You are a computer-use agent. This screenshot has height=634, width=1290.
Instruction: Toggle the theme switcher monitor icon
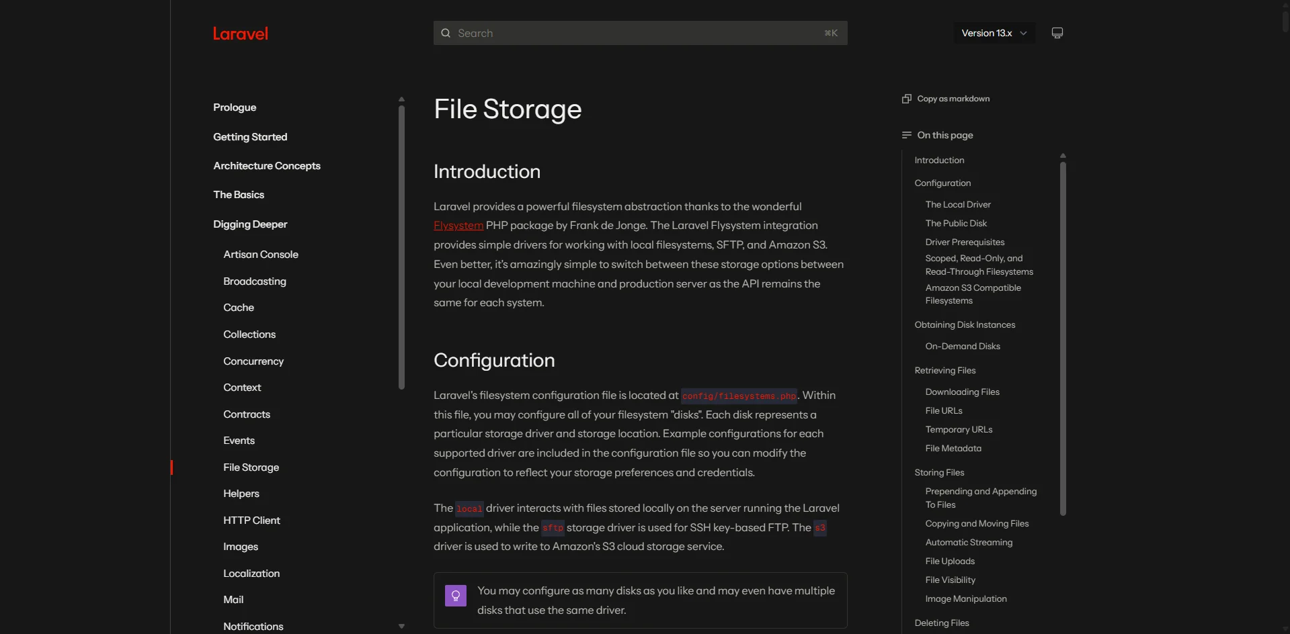(x=1057, y=33)
